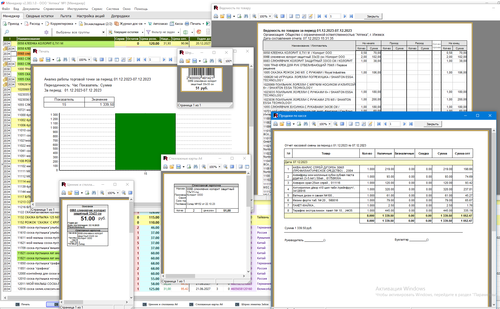The width and height of the screenshot is (500, 309).
Task: Go to previous page in 'Ведомость по товару'
Action: 326,16
